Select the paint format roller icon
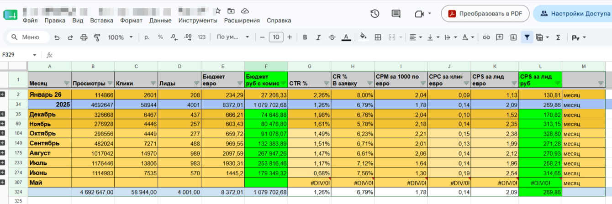 point(97,37)
